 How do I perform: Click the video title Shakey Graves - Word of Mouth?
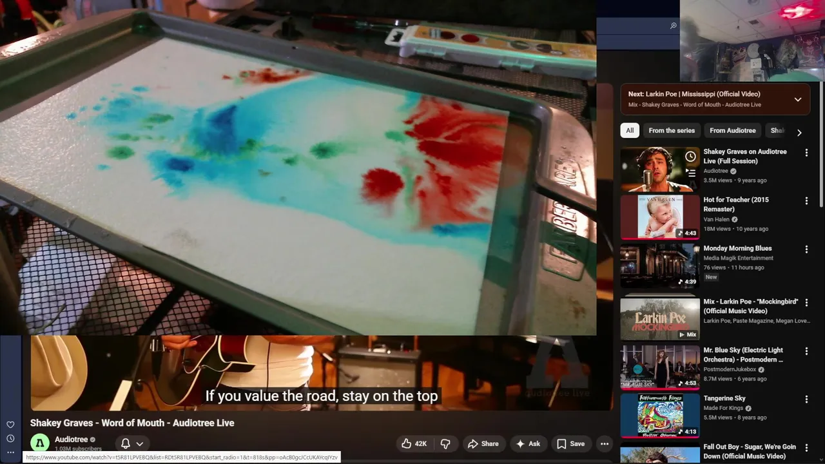(132, 423)
